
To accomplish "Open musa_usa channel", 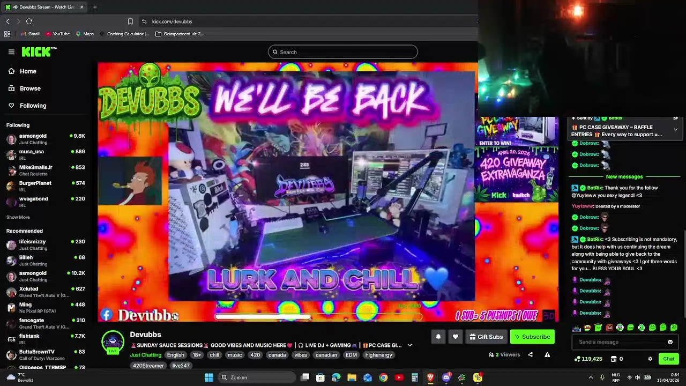I will point(46,154).
